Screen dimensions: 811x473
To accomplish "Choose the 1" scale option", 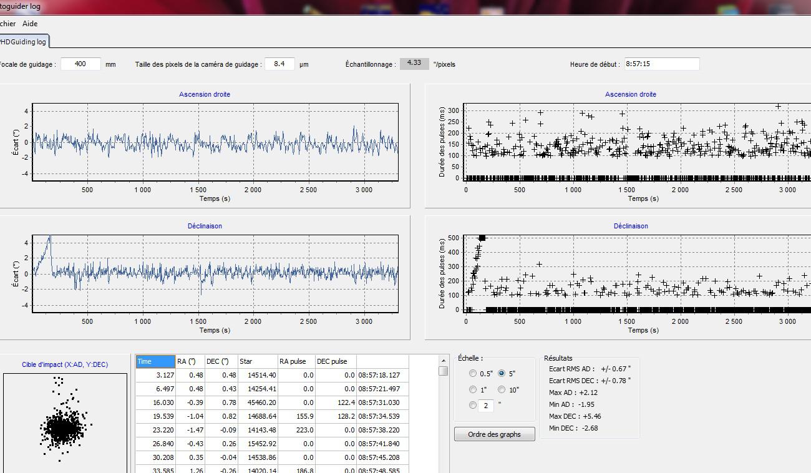I will 473,390.
